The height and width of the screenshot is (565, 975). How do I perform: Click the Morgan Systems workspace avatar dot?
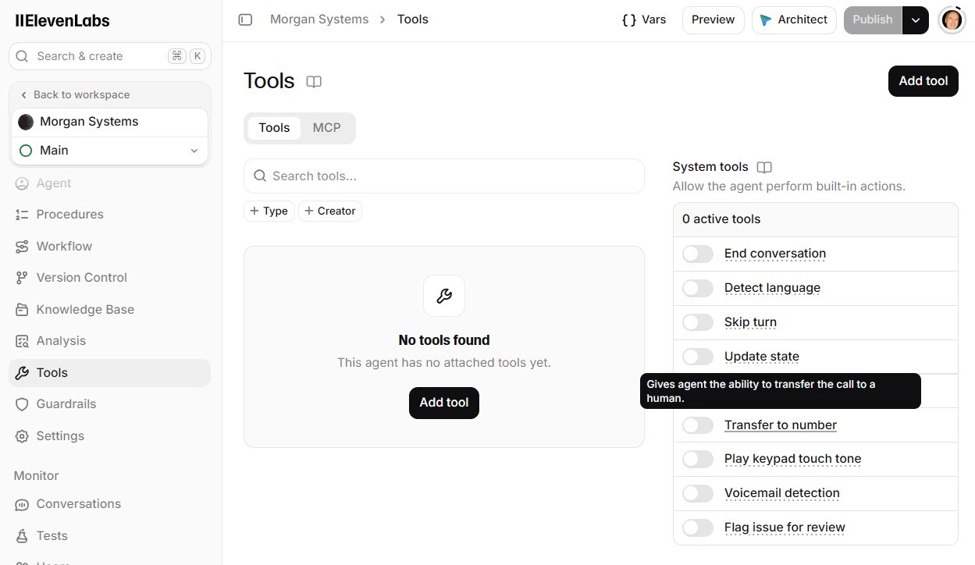click(x=26, y=122)
